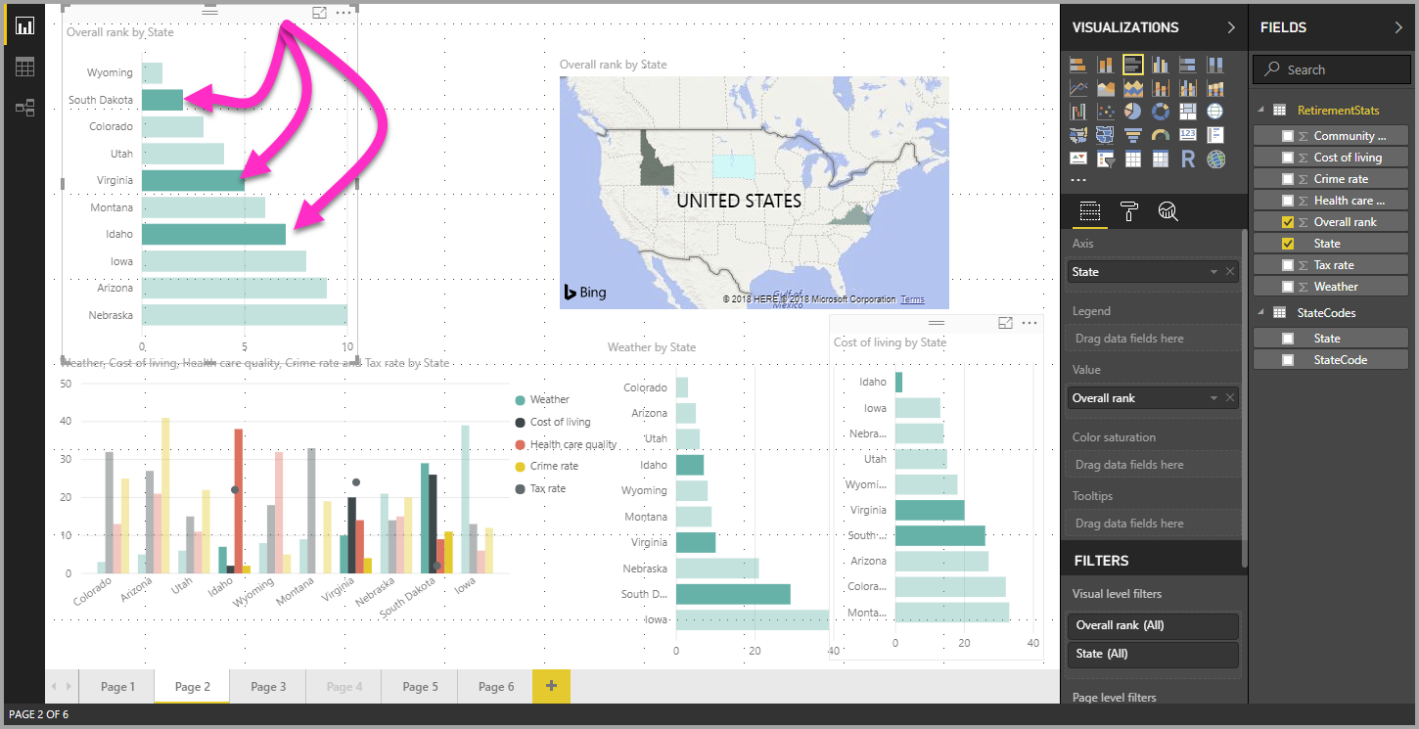Select the slicer visual
The image size is (1419, 729).
[1106, 159]
